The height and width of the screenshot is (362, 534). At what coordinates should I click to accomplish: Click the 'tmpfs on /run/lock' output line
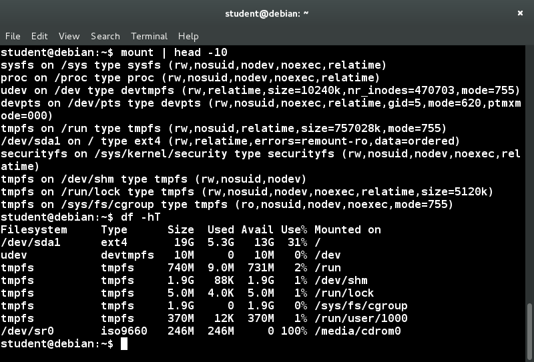tap(247, 191)
